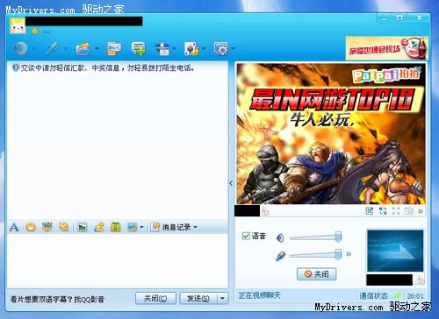
Task: Collapse the video side panel arrow
Action: [x=231, y=183]
